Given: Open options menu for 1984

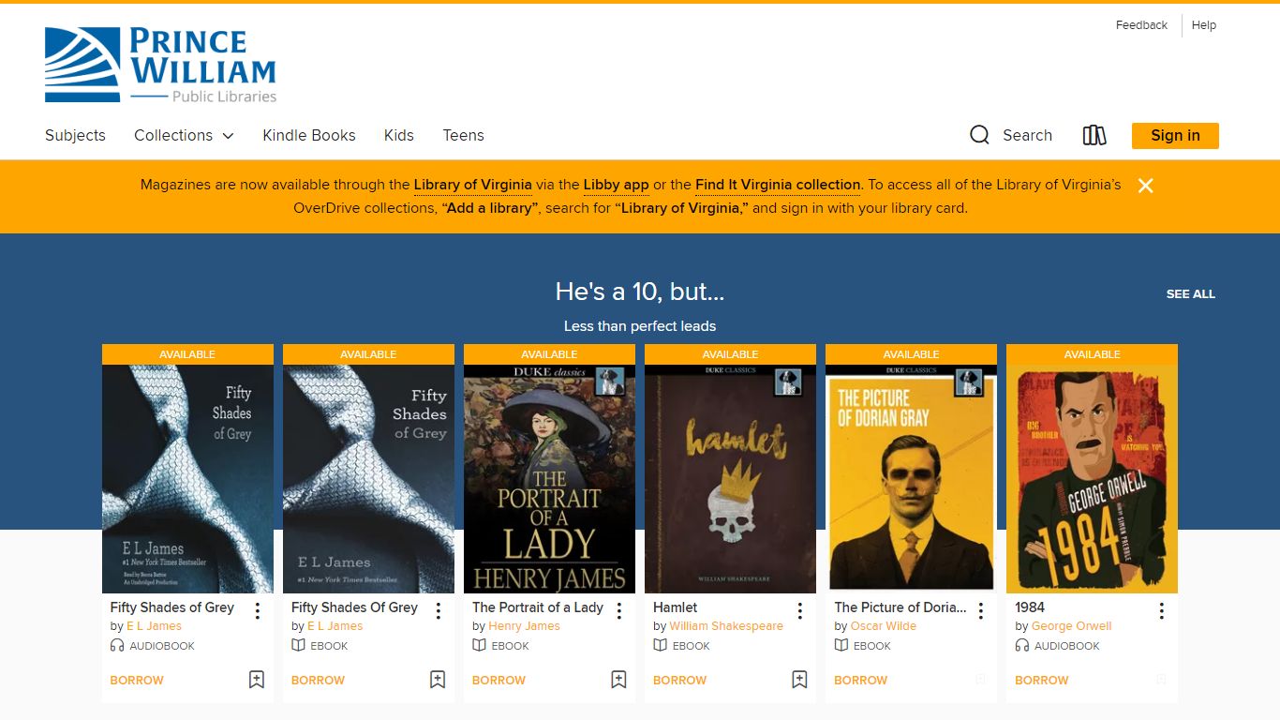Looking at the screenshot, I should coord(1161,611).
